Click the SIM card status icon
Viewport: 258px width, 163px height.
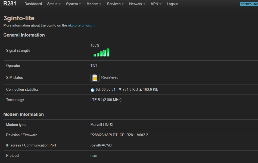coord(95,78)
